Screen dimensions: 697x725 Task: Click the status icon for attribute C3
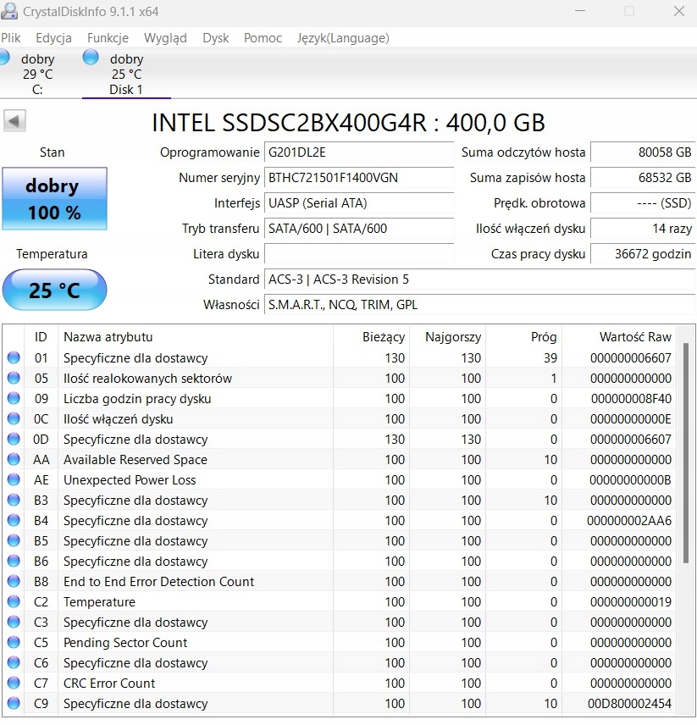pyautogui.click(x=14, y=622)
